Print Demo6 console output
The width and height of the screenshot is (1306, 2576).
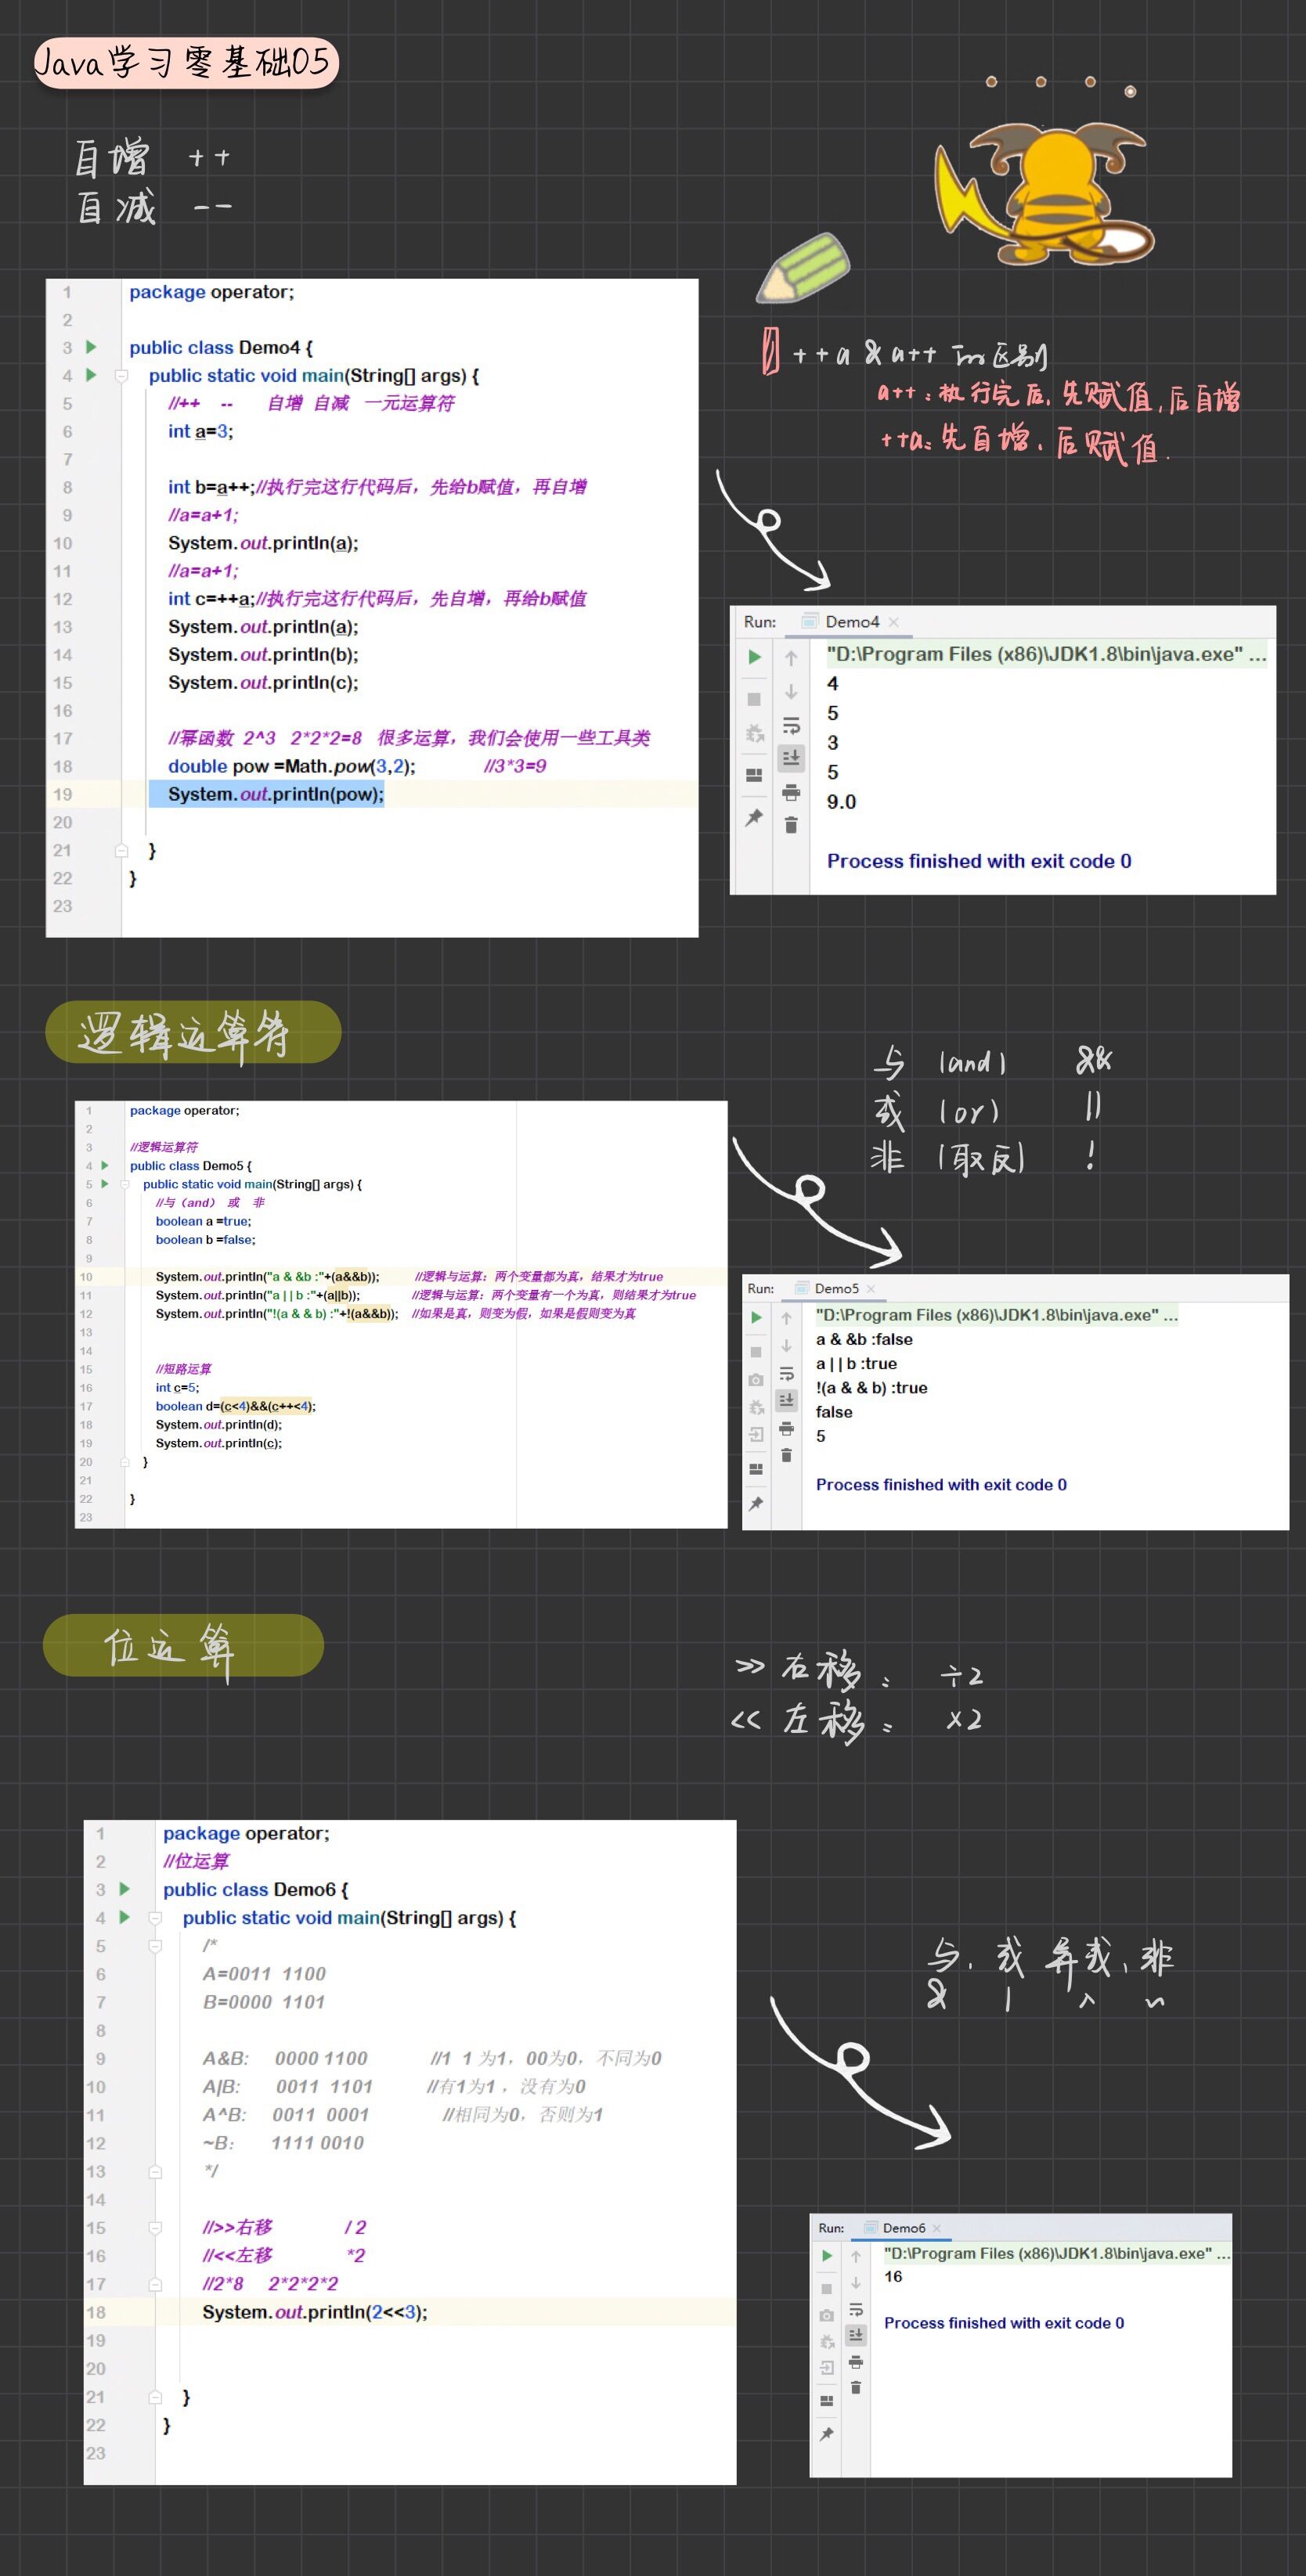coord(856,2362)
